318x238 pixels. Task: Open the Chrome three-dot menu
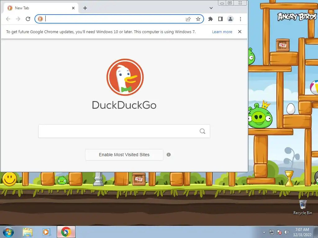coord(241,19)
